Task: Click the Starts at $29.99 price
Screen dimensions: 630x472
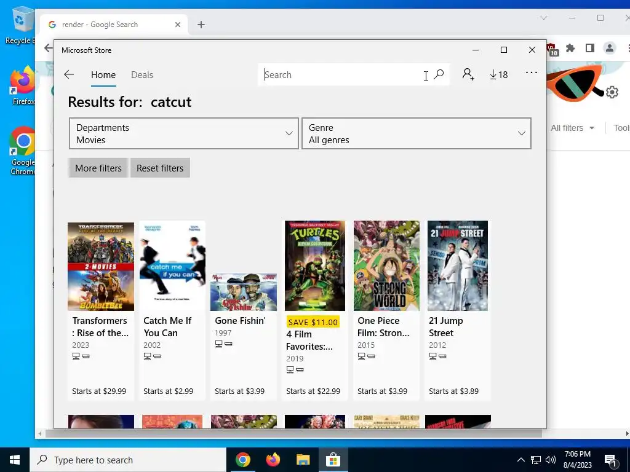Action: click(99, 391)
